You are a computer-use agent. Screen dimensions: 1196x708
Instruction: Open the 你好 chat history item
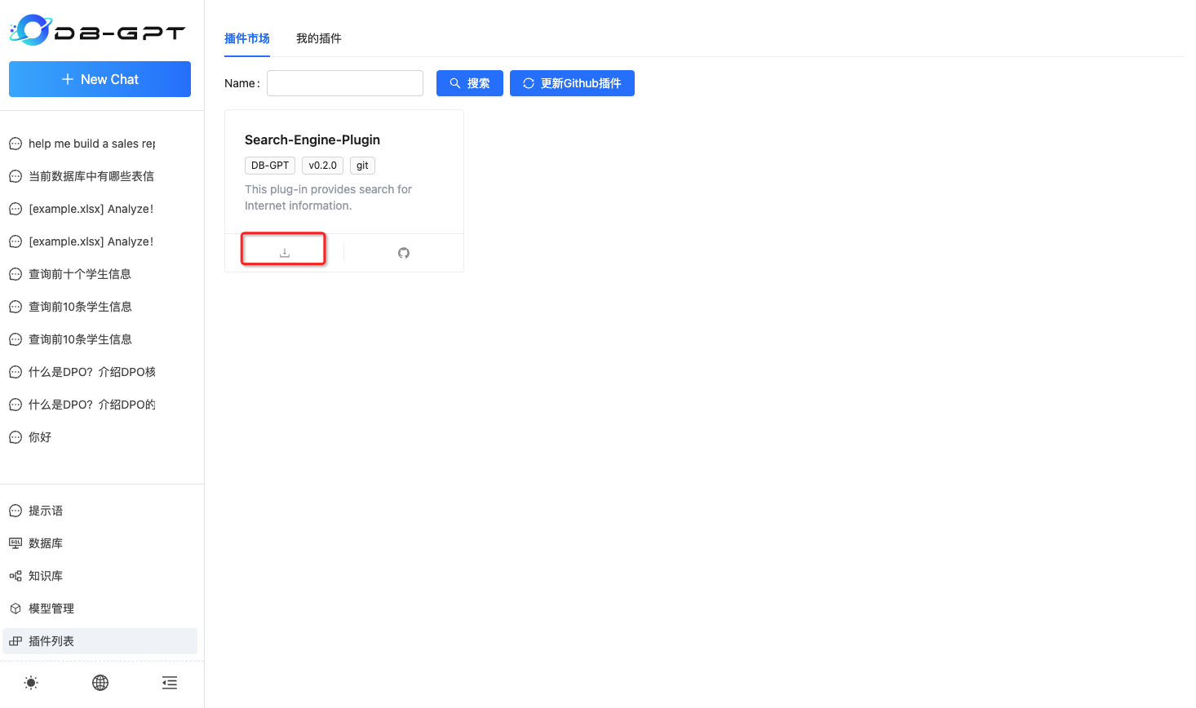point(42,436)
